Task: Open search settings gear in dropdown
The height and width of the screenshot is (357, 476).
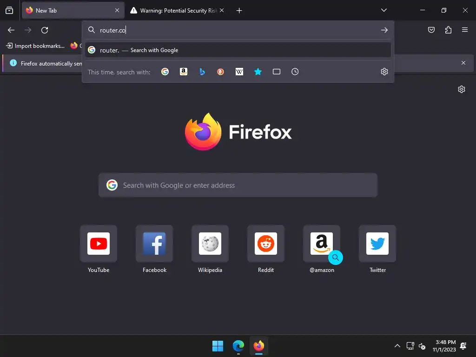Action: pos(384,72)
